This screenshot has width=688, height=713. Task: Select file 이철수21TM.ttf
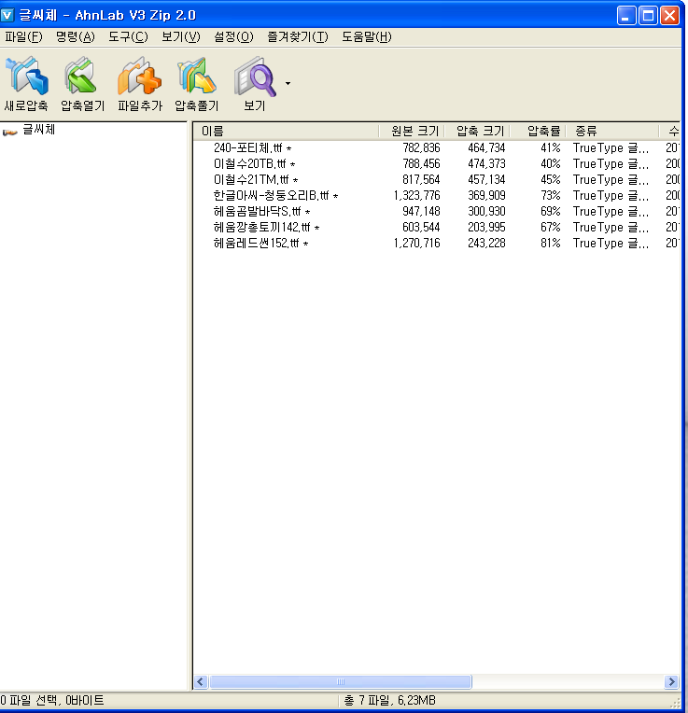point(256,179)
